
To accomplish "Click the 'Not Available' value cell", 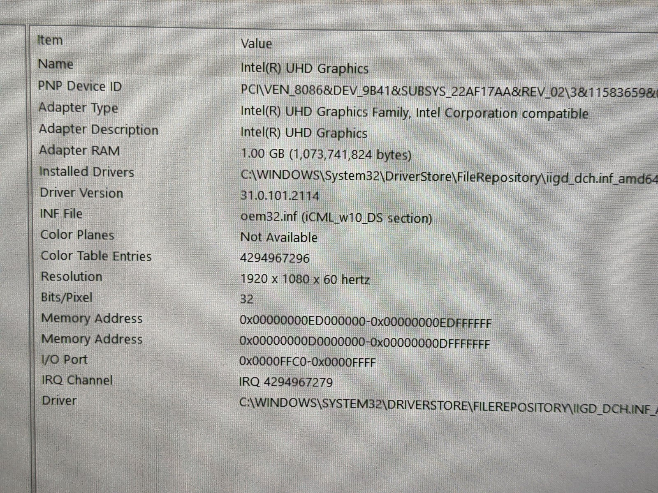I will tap(279, 237).
